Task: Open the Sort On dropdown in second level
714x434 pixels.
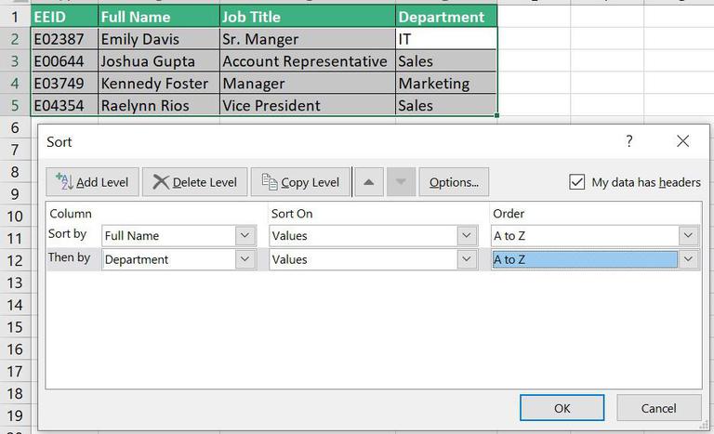Action: pos(467,260)
